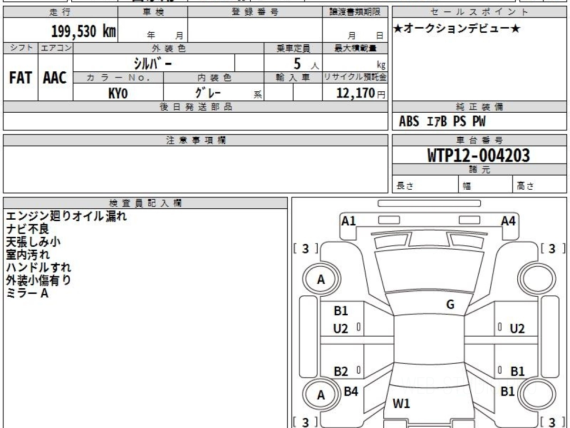Screen dimensions: 570x428
Task: Click the リサイクル預託金 header
Action: 355,78
